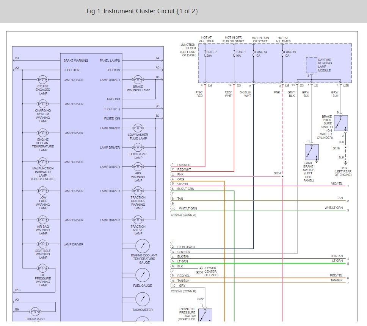Click the S204 splice junction dot

(x=283, y=176)
